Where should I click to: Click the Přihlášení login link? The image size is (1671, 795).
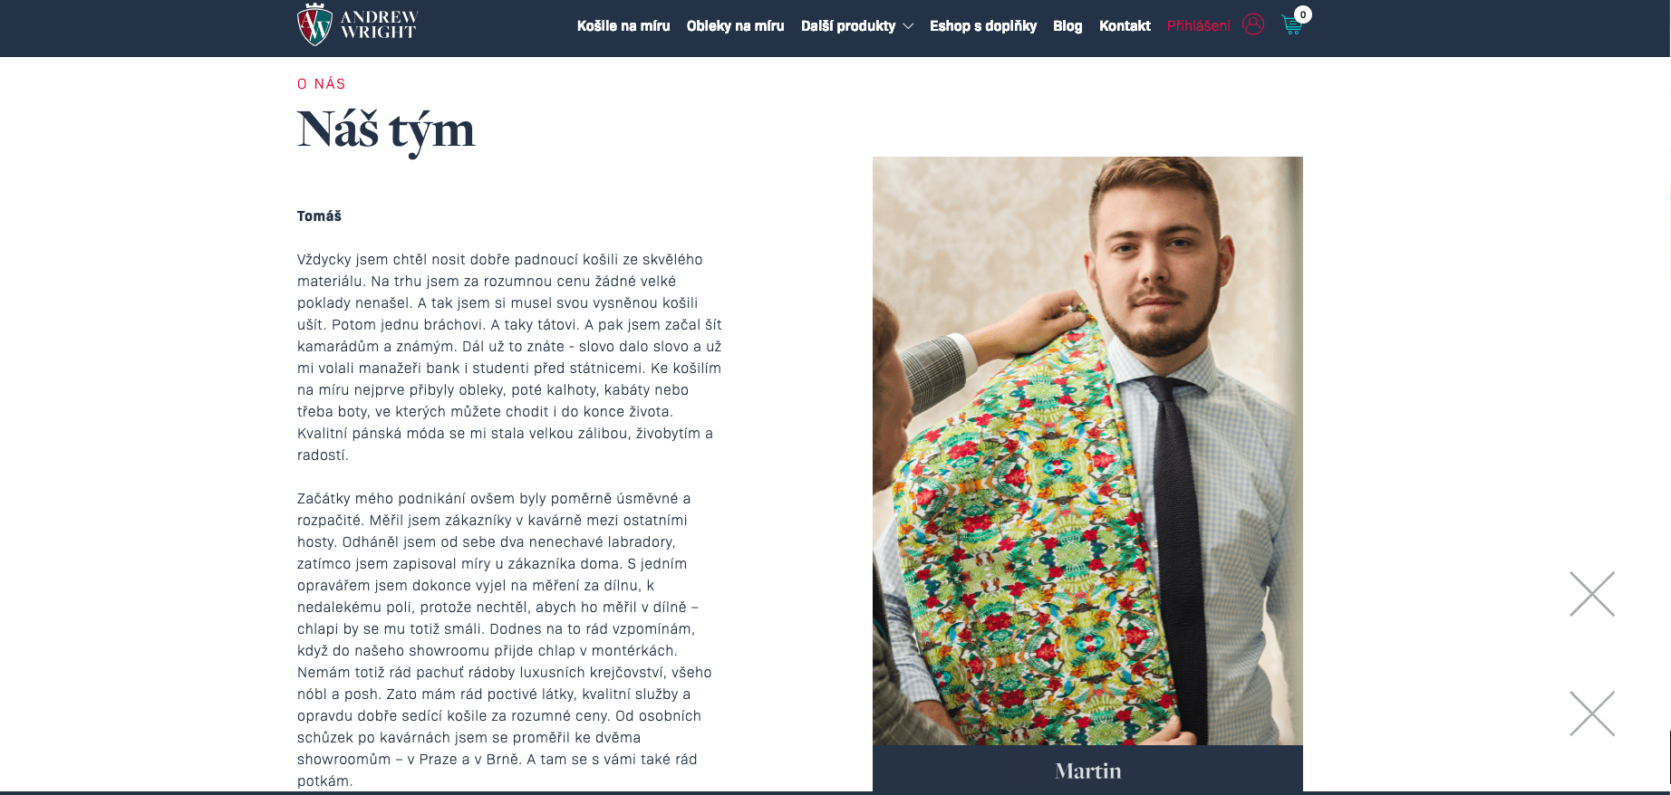click(x=1199, y=26)
